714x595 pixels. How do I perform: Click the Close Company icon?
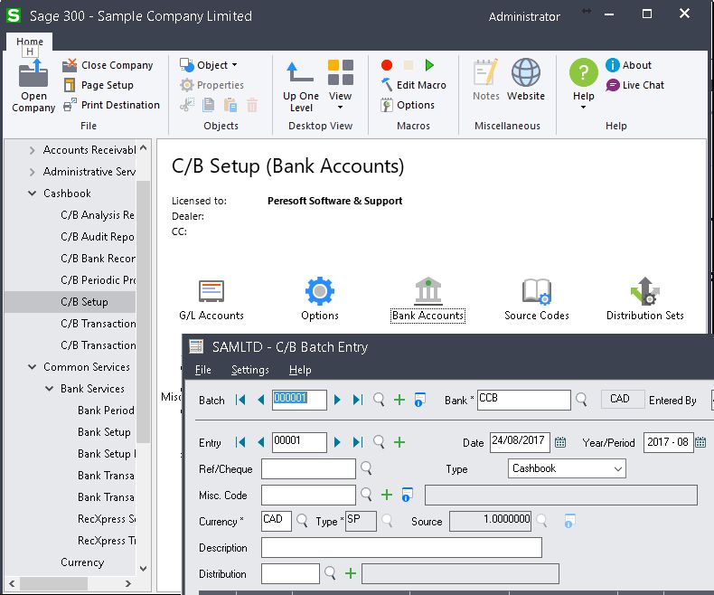[70, 66]
